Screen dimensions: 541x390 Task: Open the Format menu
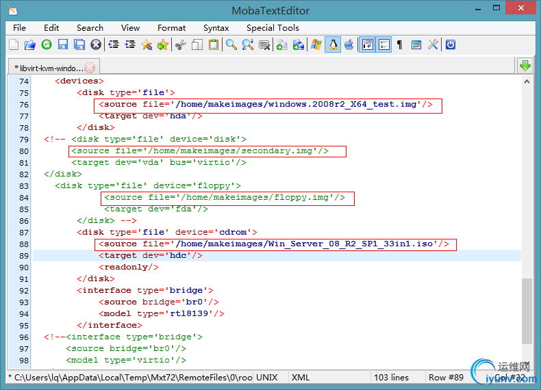pos(171,28)
